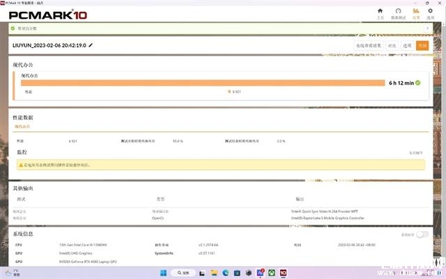Click the PCMark 10 logo
This screenshot has height=279, width=446.
pyautogui.click(x=48, y=15)
